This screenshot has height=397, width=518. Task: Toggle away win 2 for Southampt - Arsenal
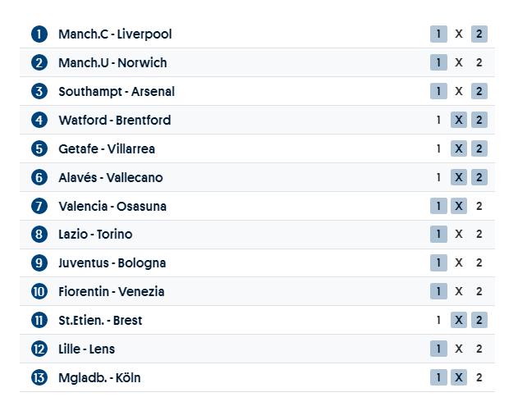click(479, 92)
